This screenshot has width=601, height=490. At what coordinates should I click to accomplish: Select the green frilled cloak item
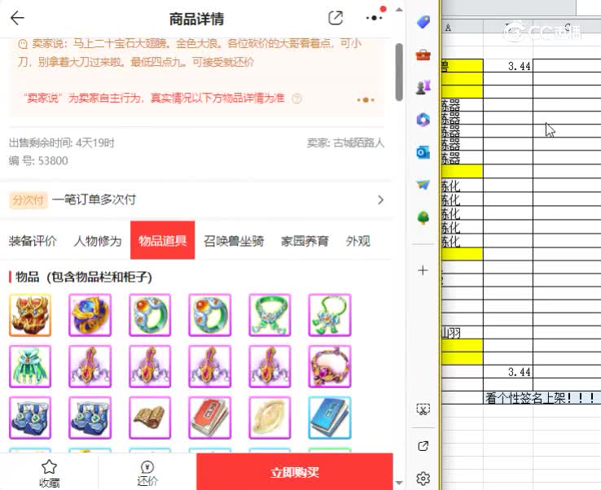coord(30,366)
